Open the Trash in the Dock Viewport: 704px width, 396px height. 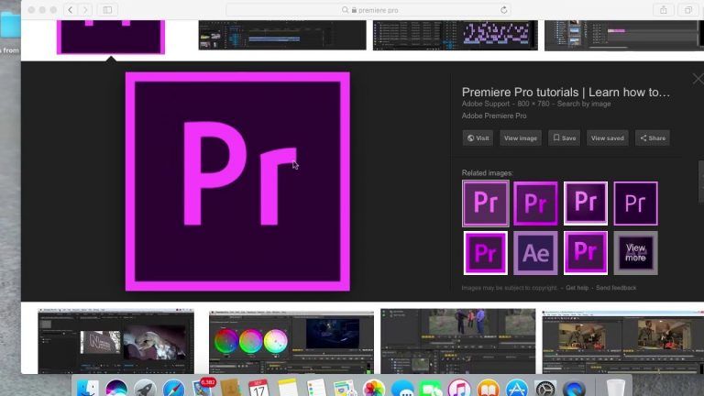click(616, 388)
